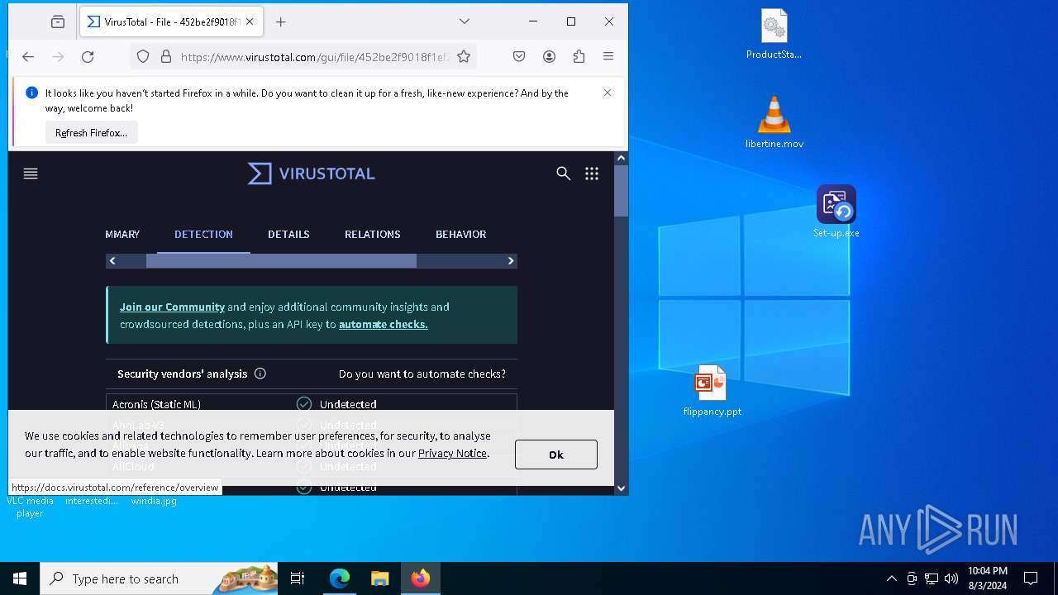
Task: Click the horizontal tab scrollbar thumb
Action: (281, 261)
